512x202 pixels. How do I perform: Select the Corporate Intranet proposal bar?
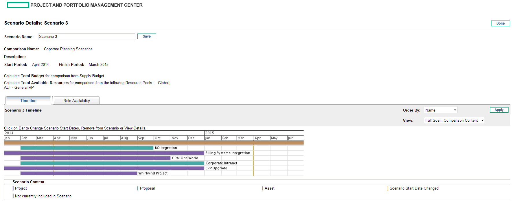[x=112, y=163]
